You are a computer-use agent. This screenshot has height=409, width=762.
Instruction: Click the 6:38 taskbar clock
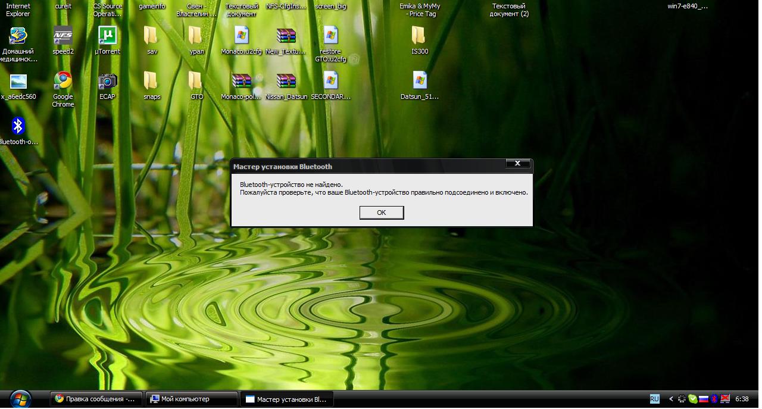pos(742,399)
